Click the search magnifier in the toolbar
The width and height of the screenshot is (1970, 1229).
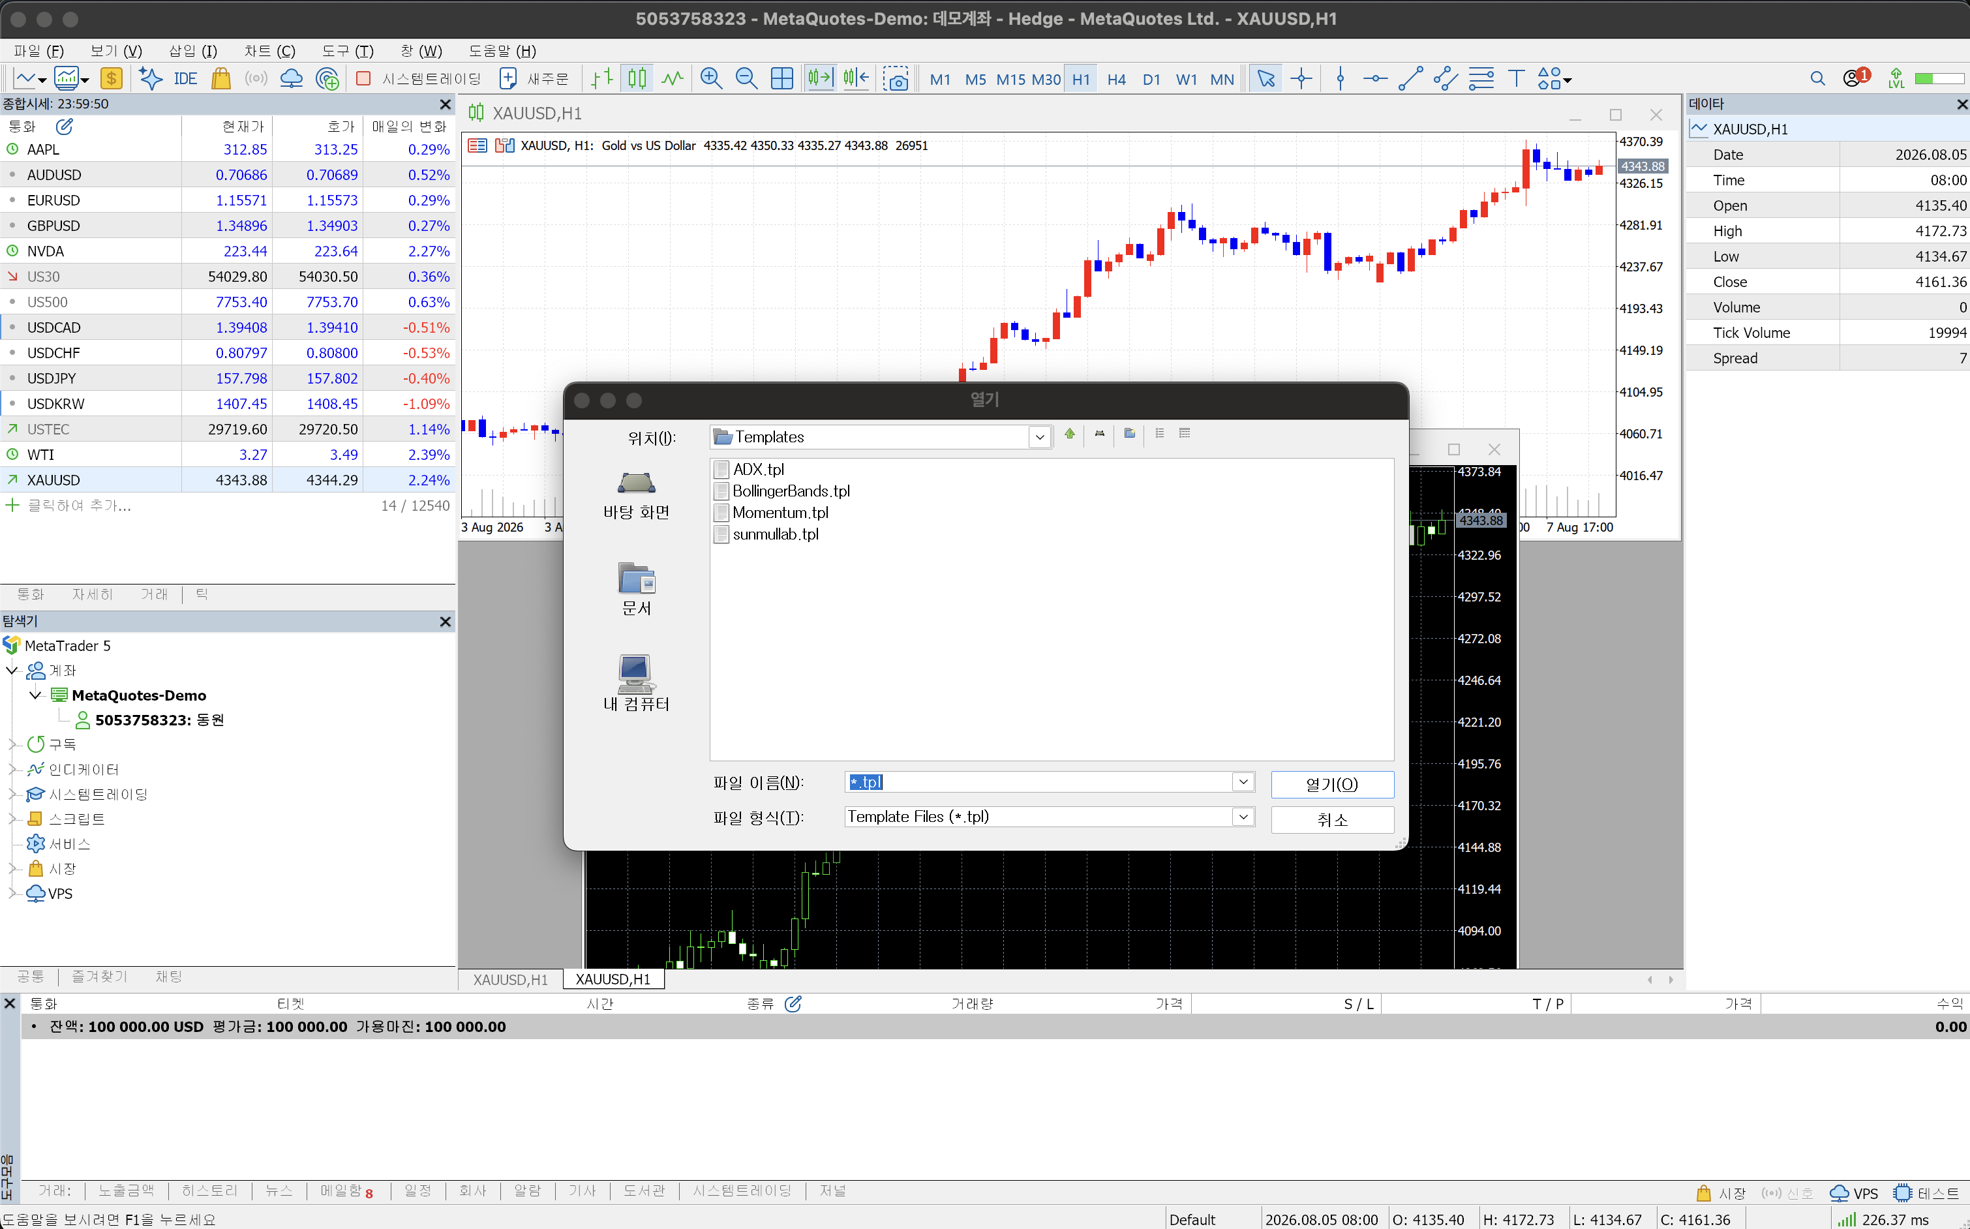point(1817,79)
